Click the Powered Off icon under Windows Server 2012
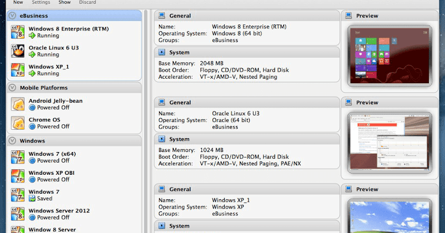The width and height of the screenshot is (445, 233). click(x=32, y=217)
